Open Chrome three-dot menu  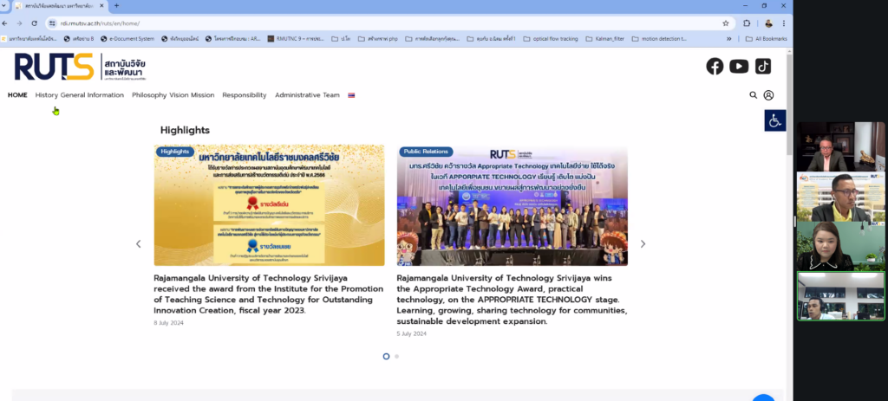pyautogui.click(x=784, y=23)
